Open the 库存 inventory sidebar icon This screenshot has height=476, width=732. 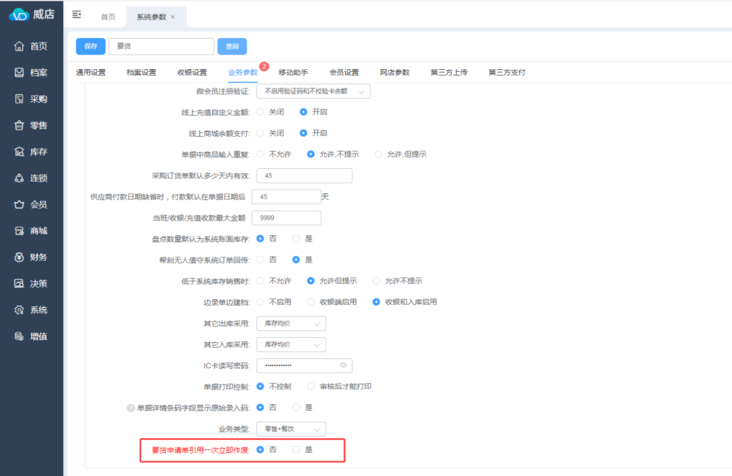(x=20, y=152)
